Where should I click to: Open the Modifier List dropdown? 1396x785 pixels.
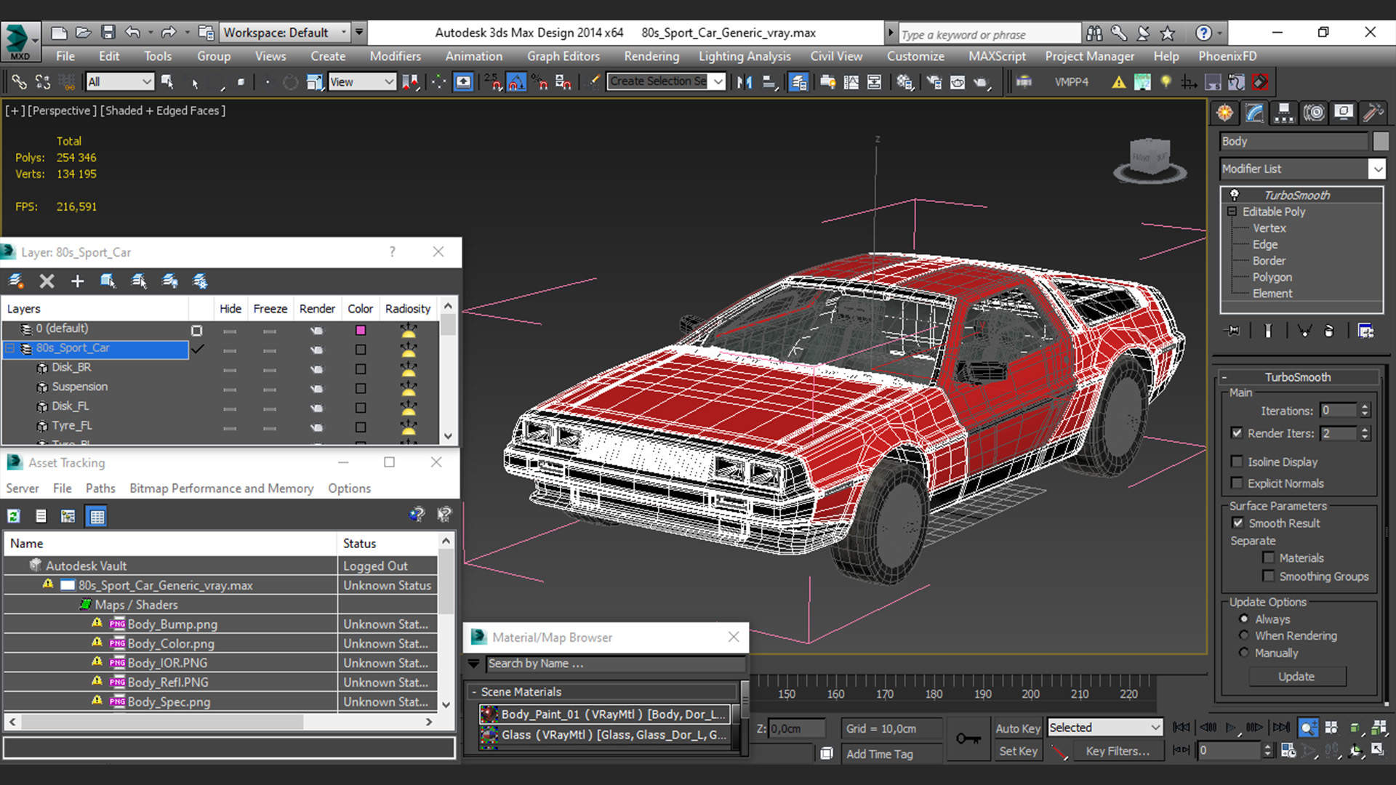point(1302,169)
